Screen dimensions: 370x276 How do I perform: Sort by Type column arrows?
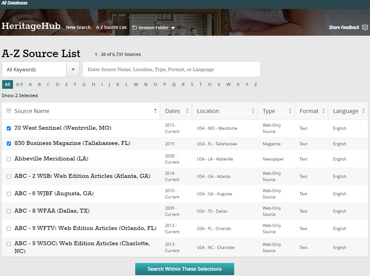tap(290, 111)
